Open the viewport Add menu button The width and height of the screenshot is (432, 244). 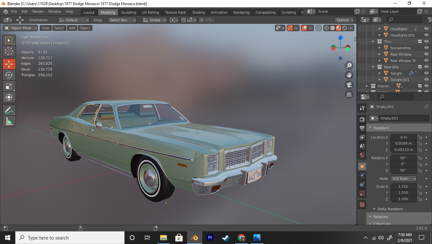[x=72, y=28]
